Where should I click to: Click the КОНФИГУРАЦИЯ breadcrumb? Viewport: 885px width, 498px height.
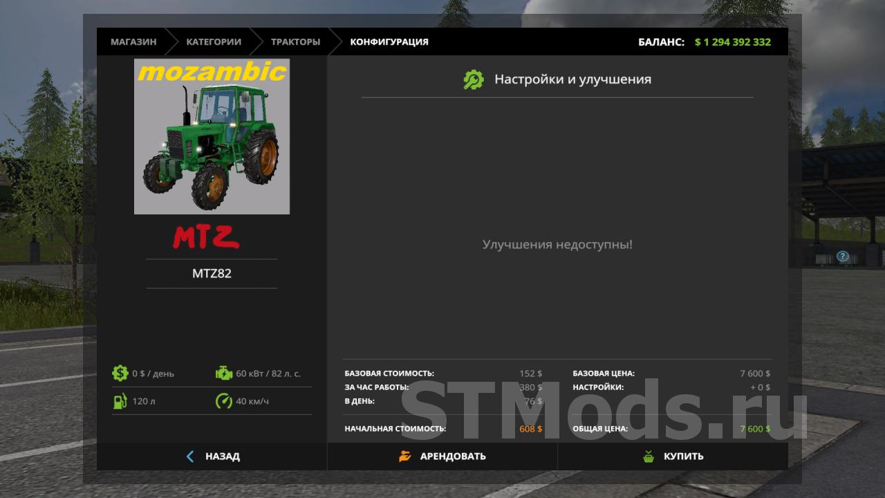pos(389,41)
